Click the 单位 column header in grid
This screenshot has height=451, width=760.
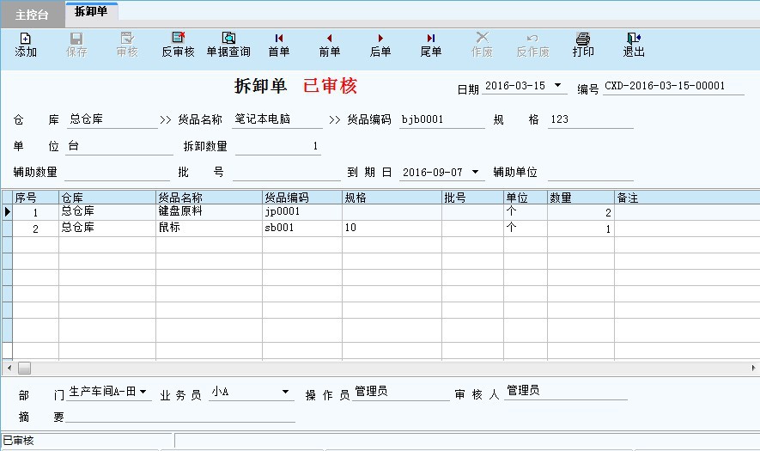[526, 198]
